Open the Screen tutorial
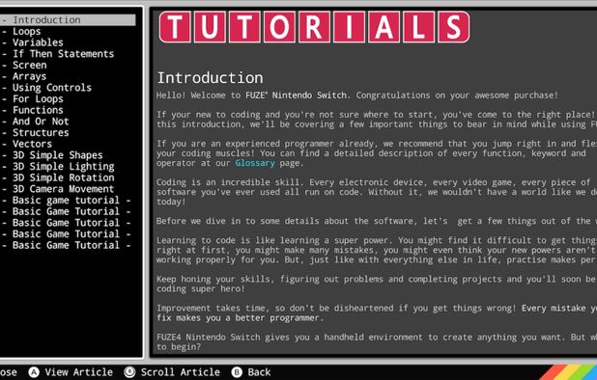This screenshot has height=380, width=597. [30, 65]
